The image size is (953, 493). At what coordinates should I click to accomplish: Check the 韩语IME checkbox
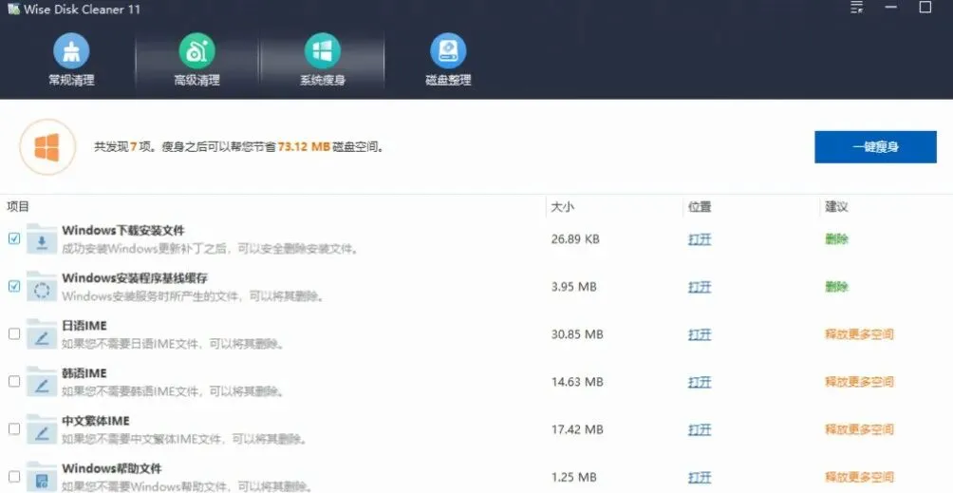click(x=14, y=381)
